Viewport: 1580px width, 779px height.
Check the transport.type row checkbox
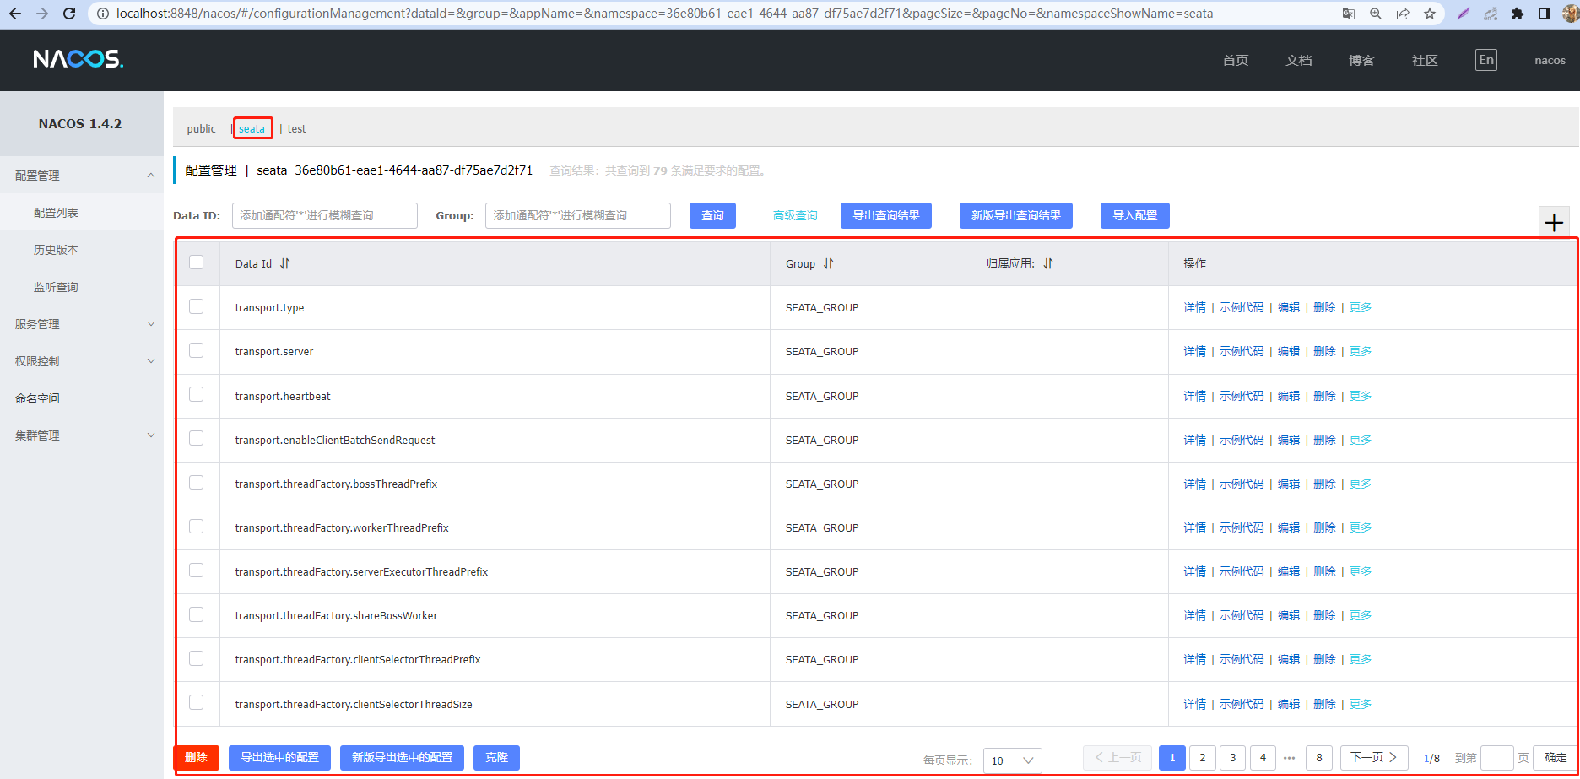click(197, 306)
